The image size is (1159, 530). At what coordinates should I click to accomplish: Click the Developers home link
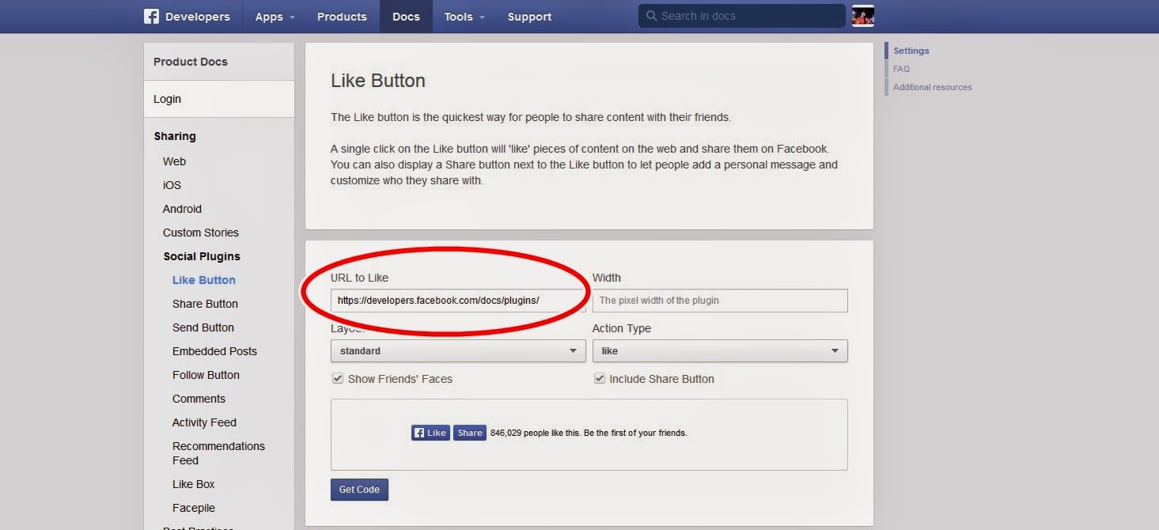198,17
